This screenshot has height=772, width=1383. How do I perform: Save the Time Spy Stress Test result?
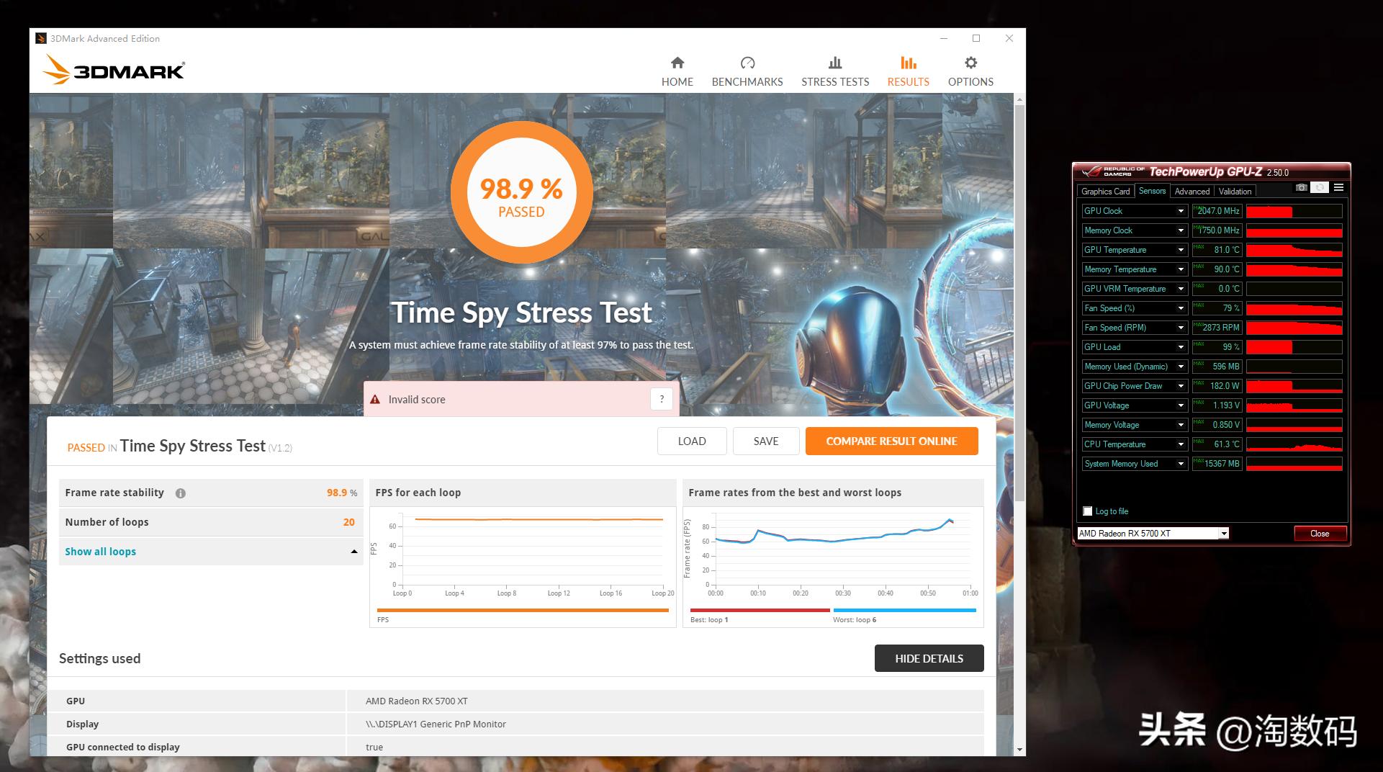tap(766, 441)
